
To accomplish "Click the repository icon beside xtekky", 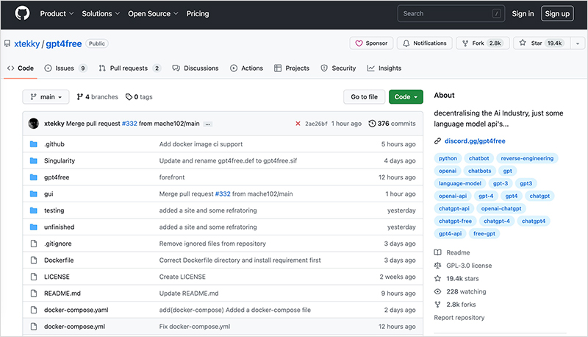I will pos(7,43).
